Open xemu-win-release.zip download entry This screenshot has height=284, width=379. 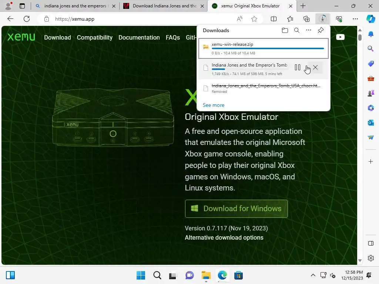coord(264,48)
